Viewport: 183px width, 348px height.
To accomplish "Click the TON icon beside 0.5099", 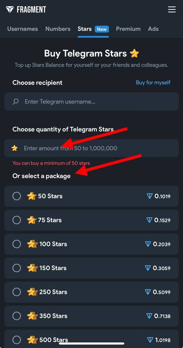I will [x=148, y=292].
